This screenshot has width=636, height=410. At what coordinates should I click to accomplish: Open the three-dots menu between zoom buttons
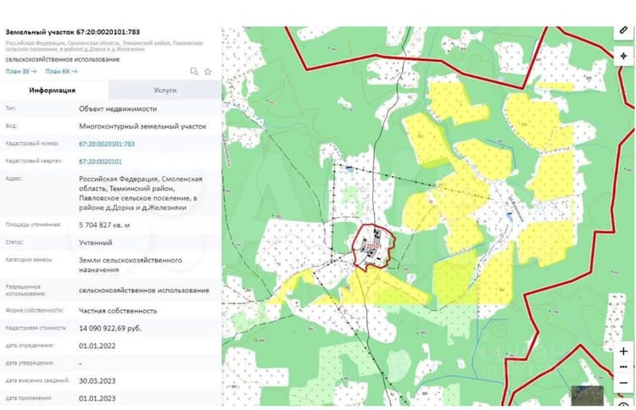pyautogui.click(x=623, y=367)
